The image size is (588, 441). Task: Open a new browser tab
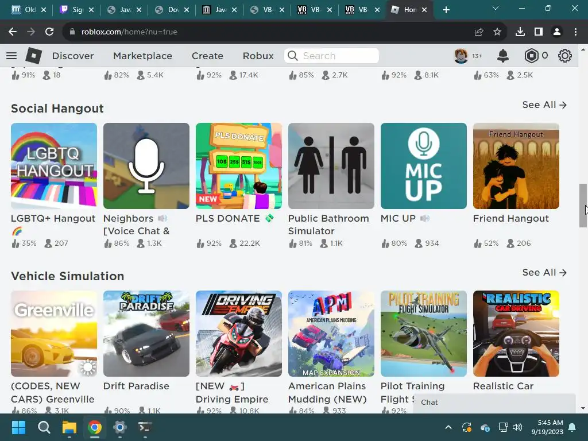(x=446, y=10)
